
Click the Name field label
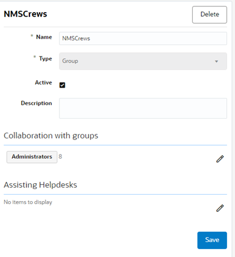coord(44,37)
